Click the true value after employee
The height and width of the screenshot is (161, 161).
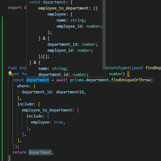click(58, 122)
